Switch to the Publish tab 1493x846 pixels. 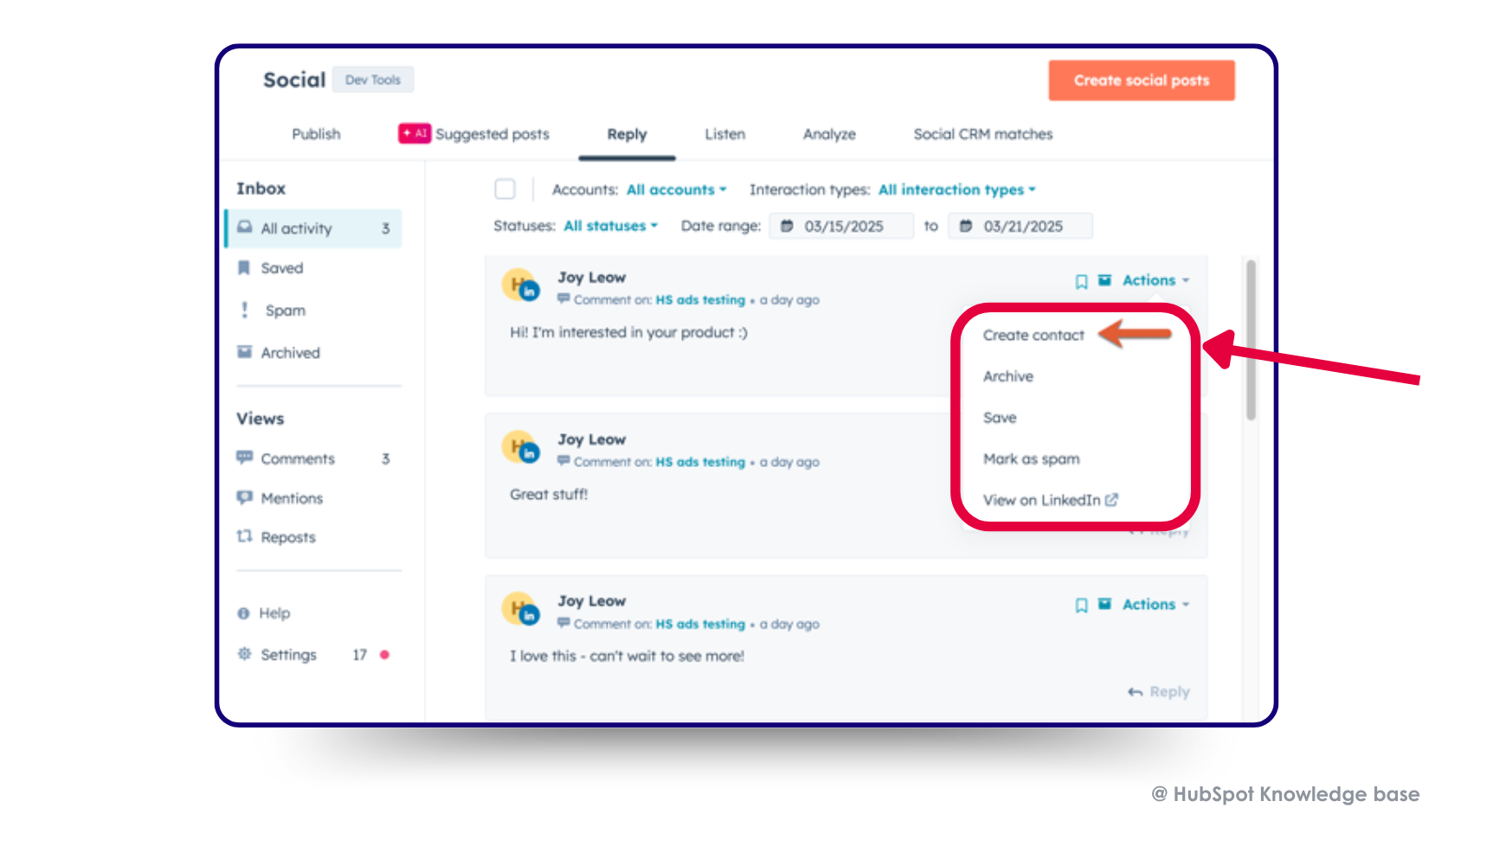click(316, 134)
